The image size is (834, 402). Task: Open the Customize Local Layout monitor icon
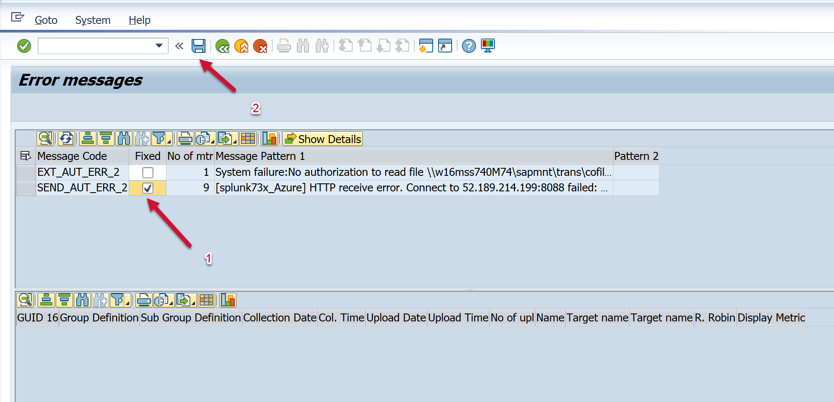(x=488, y=46)
